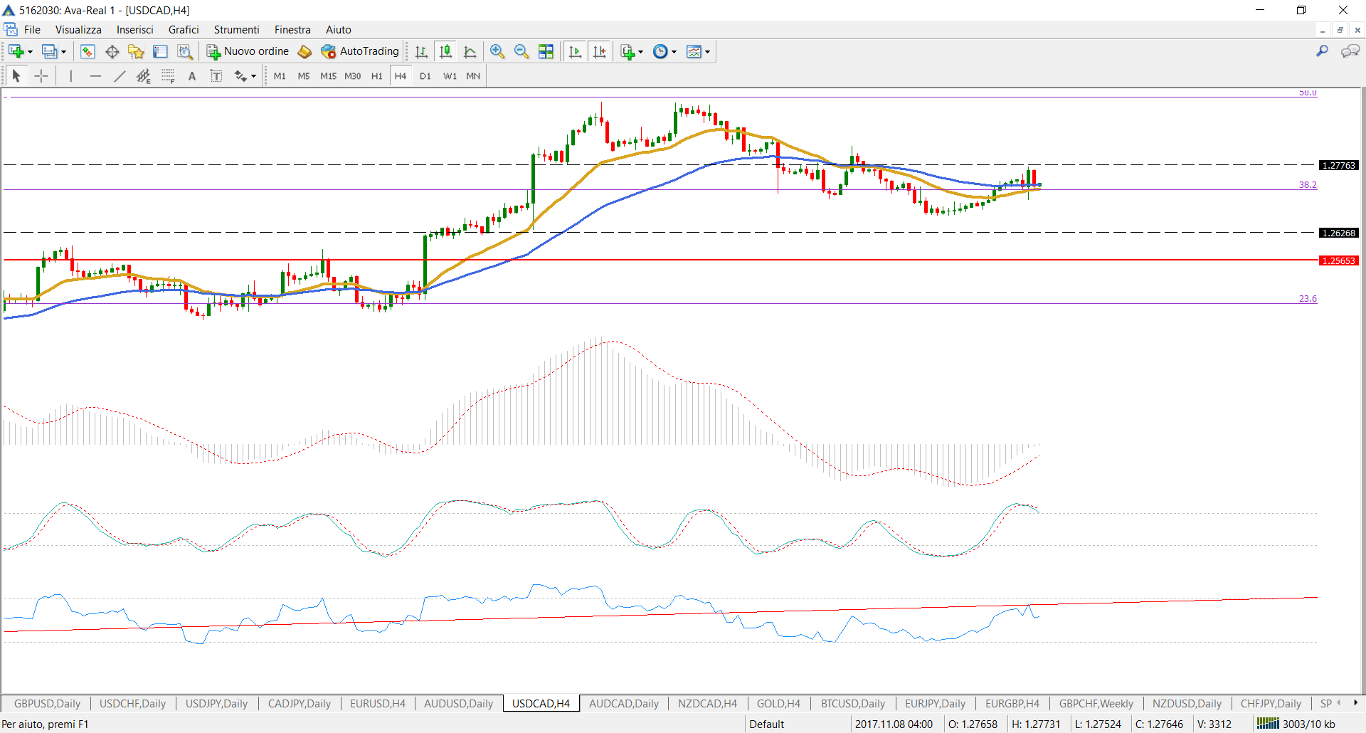The width and height of the screenshot is (1366, 733).
Task: Select the vertical line drawing tool
Action: [71, 75]
